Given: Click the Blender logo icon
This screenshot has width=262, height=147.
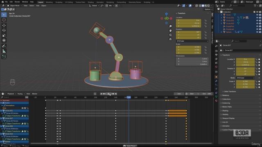Looking at the screenshot, I should click(2, 2).
